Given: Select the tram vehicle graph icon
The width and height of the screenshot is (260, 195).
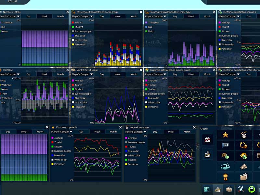Looking at the screenshot, I should (x=225, y=166).
